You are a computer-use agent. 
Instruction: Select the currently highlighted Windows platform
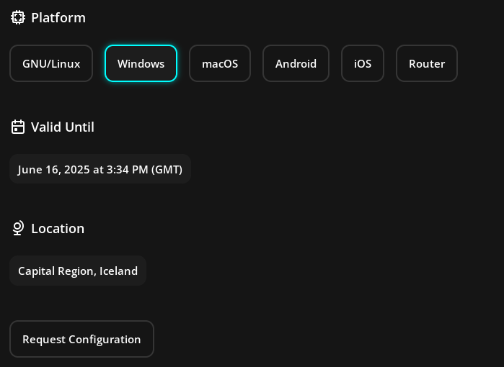[141, 63]
